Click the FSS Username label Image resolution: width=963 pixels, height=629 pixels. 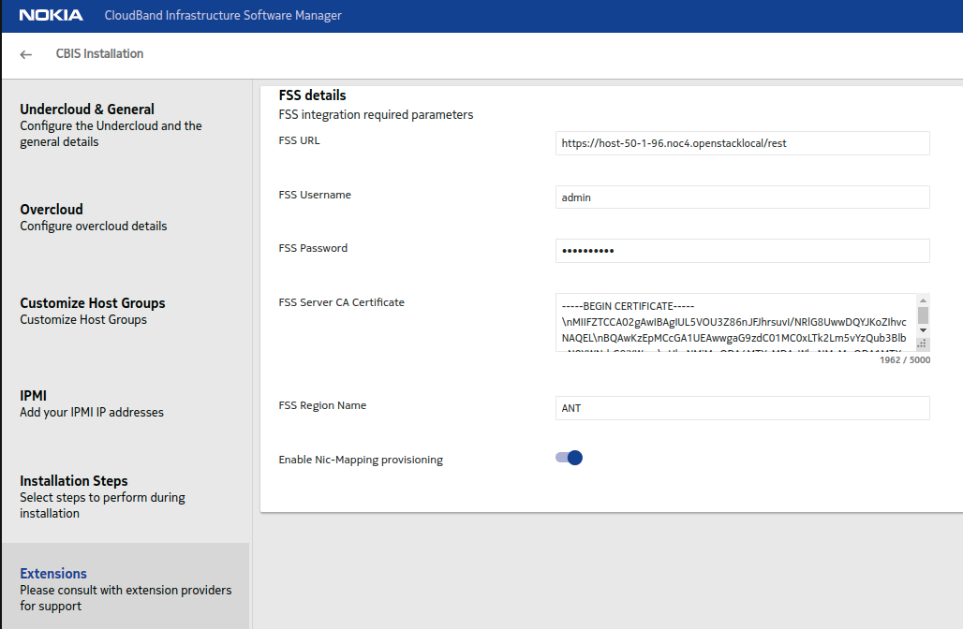pyautogui.click(x=315, y=195)
